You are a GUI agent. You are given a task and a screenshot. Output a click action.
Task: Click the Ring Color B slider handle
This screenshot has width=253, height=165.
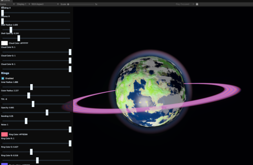[x=37, y=161]
